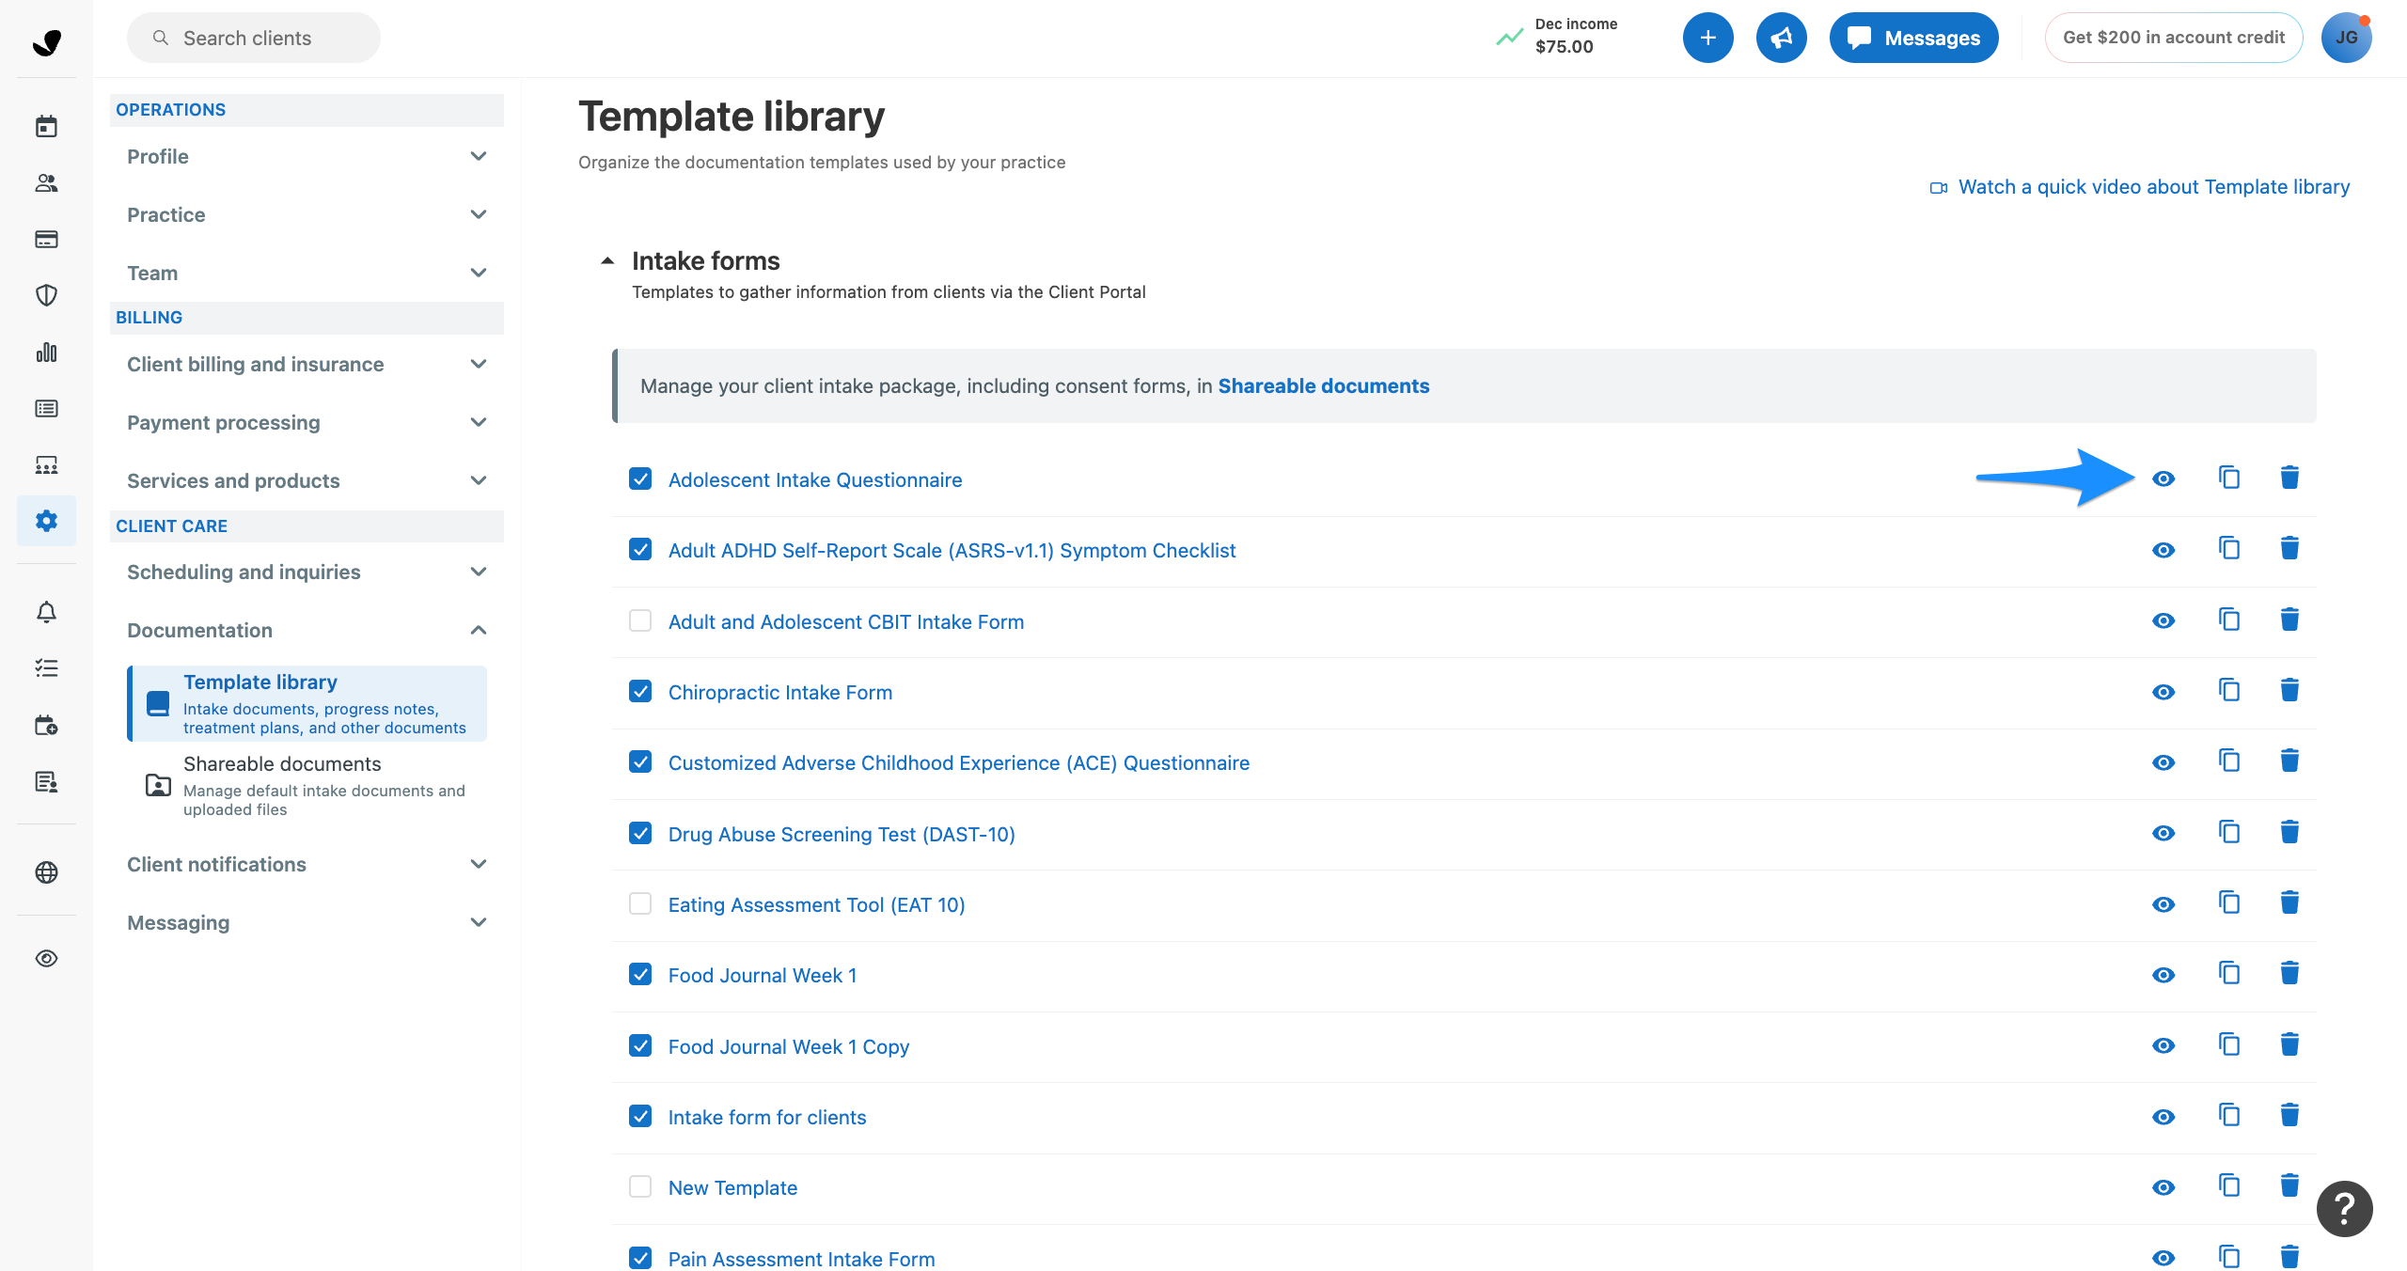Expand Client notifications menu

[307, 864]
